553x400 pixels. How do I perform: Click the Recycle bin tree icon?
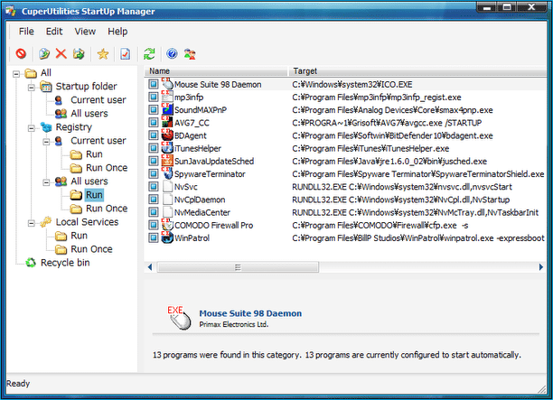tap(31, 263)
